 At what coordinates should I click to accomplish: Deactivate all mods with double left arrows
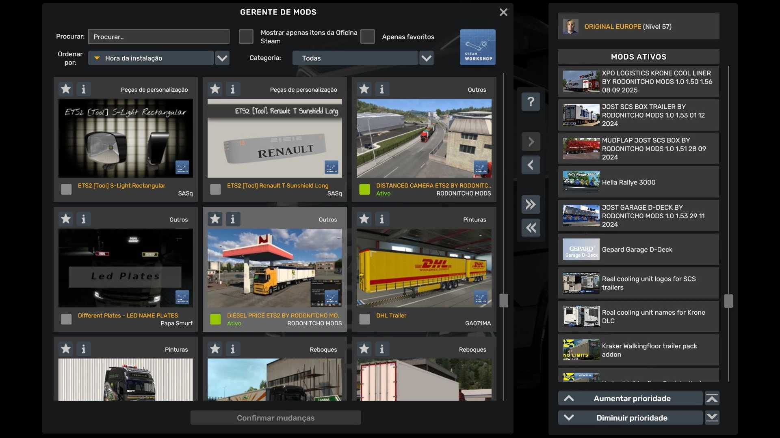(x=531, y=228)
